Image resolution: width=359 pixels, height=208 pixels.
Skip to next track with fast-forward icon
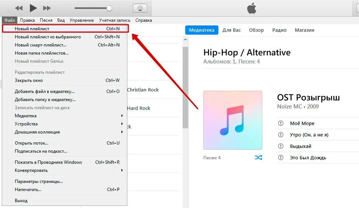pos(47,8)
